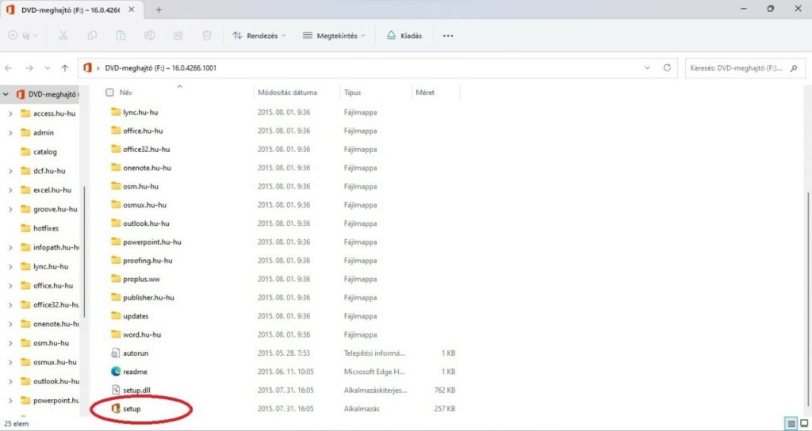
Task: Click the Rename icon in toolbar
Action: 149,36
